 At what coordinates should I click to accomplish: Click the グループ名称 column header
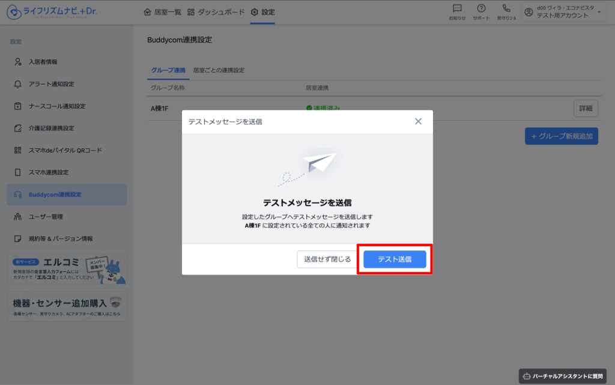168,88
